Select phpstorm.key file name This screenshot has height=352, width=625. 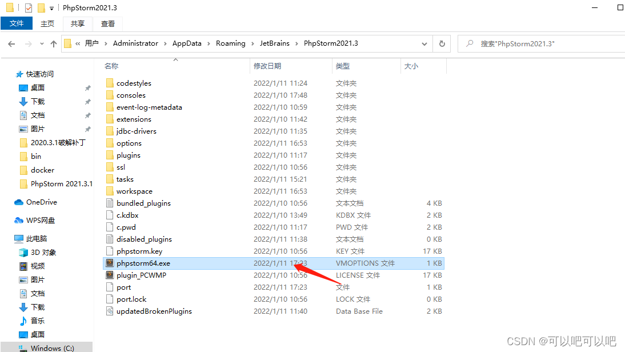click(x=139, y=251)
